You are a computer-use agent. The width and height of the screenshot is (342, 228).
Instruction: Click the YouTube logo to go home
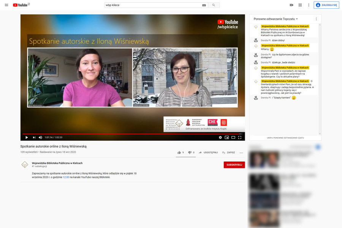(x=21, y=5)
